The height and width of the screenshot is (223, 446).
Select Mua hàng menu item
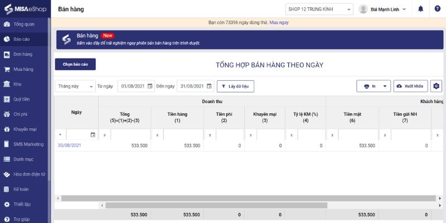(x=24, y=69)
